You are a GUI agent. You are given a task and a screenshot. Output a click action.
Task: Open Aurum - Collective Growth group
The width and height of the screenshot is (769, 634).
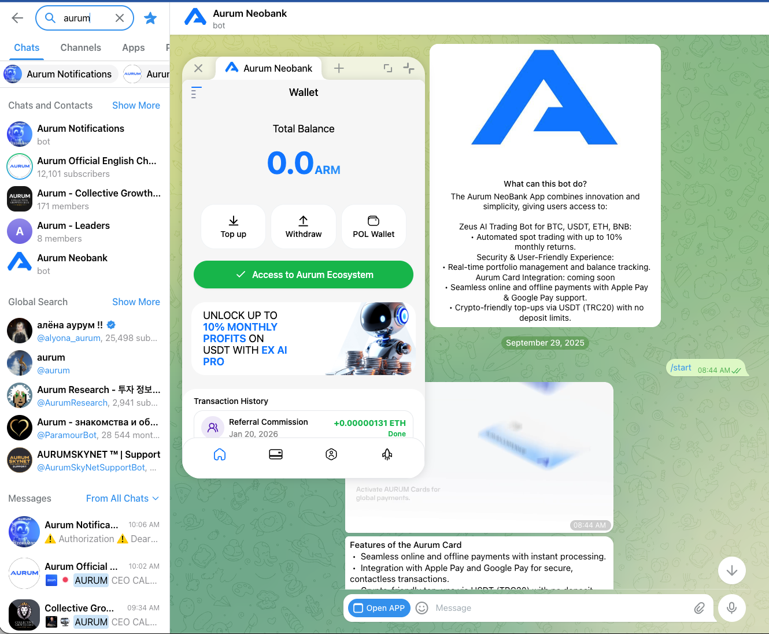pyautogui.click(x=84, y=199)
